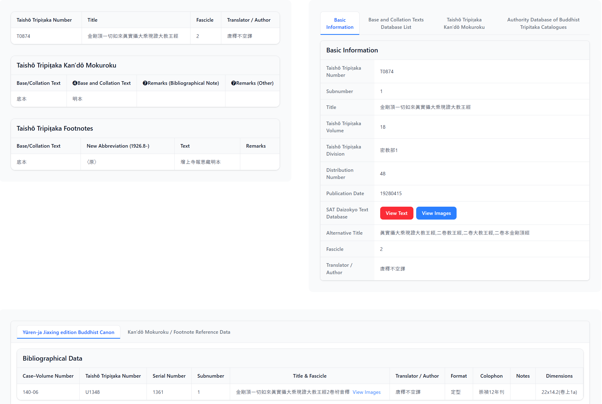Click the 崇禎12年刊 colophon cell
This screenshot has width=602, height=404.
(491, 392)
